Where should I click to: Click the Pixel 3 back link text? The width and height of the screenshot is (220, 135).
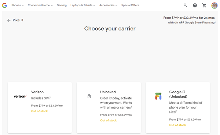tap(18, 20)
